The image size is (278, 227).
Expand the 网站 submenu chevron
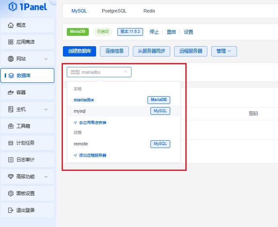tap(46, 59)
